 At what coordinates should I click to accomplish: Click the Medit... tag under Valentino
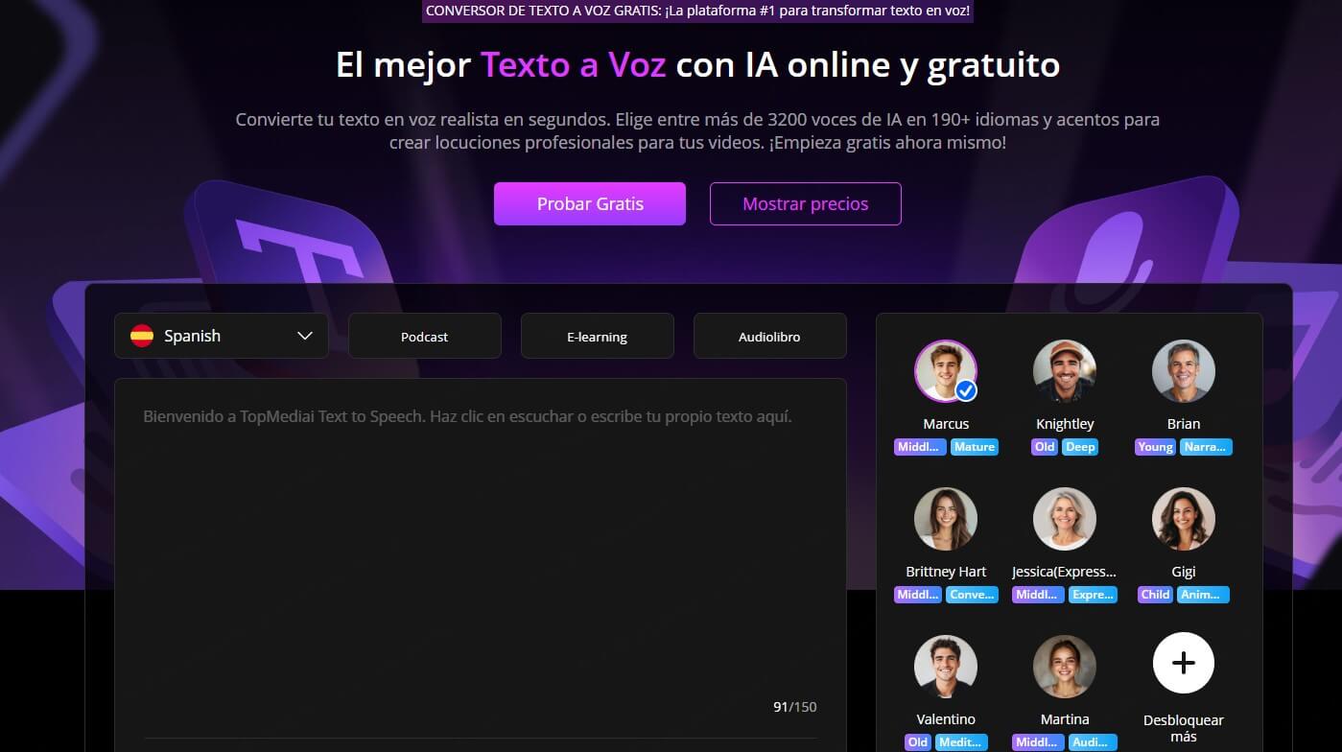tap(961, 742)
